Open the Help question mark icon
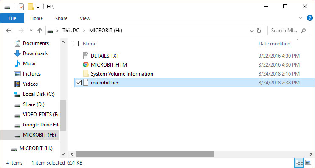 pos(310,18)
